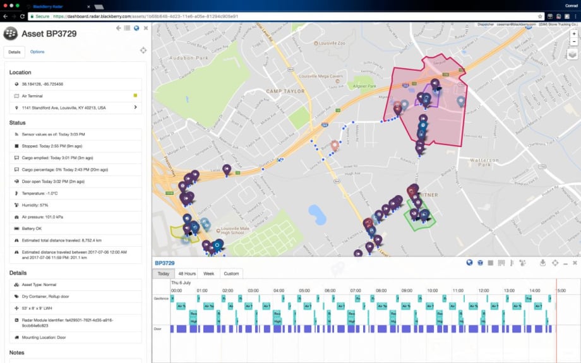
Task: Click Stopped: Today 2:55 PM row
Action: point(76,146)
